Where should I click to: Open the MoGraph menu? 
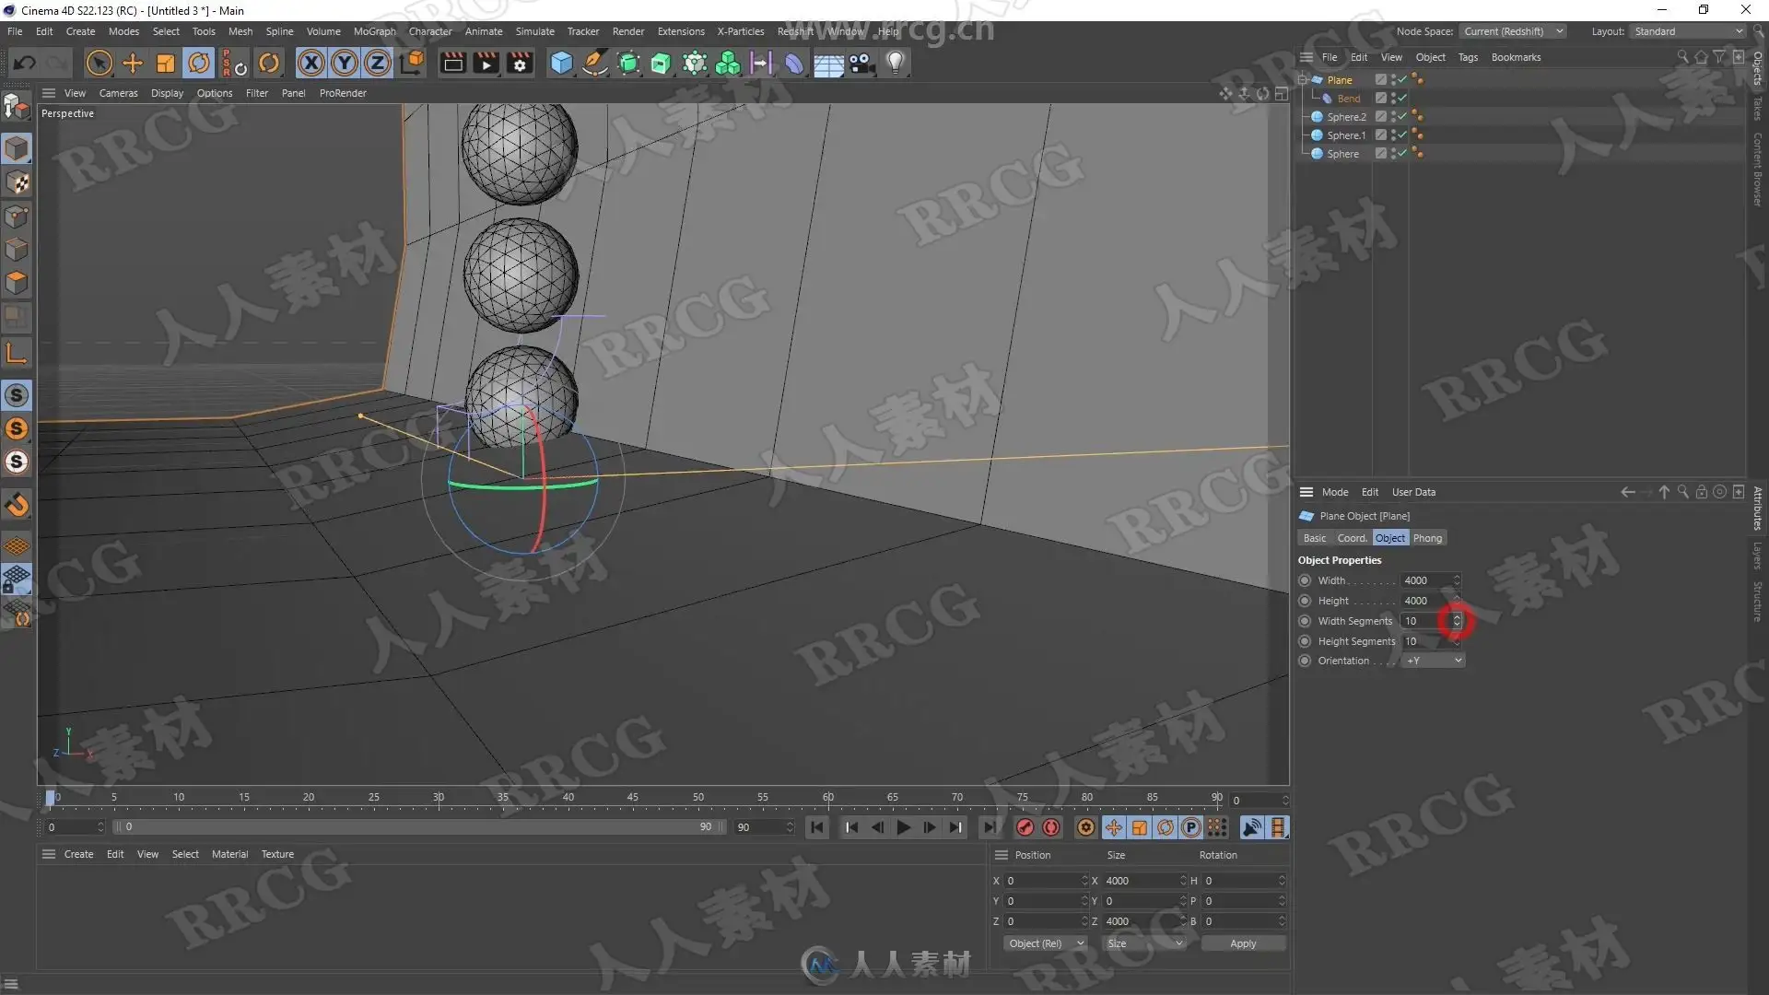(374, 31)
